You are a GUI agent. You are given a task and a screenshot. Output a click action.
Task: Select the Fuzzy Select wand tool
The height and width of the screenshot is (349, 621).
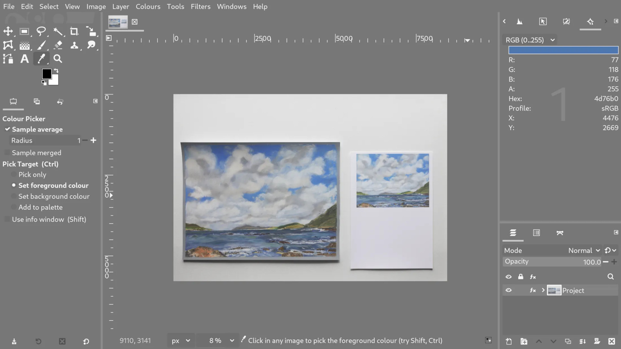(x=58, y=31)
